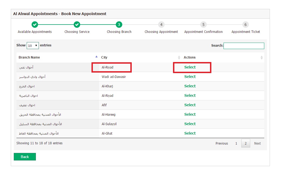
Task: Click the Choosing Appointment step 4 circle
Action: pos(161,24)
